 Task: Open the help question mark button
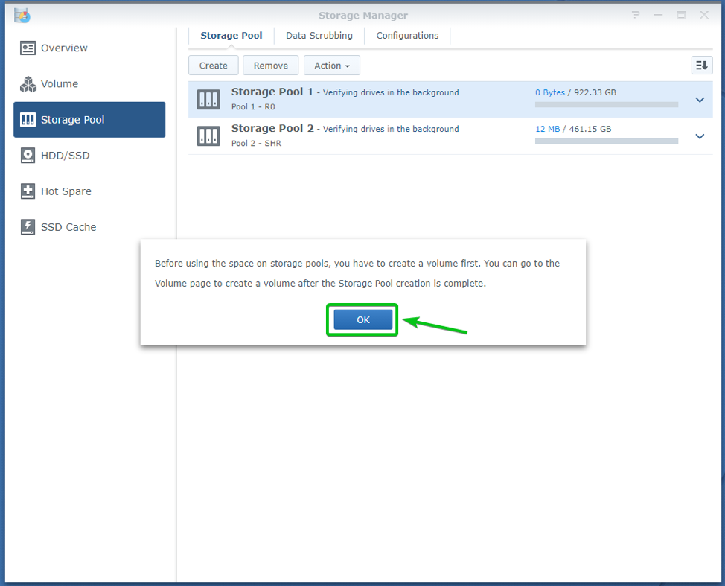point(636,15)
